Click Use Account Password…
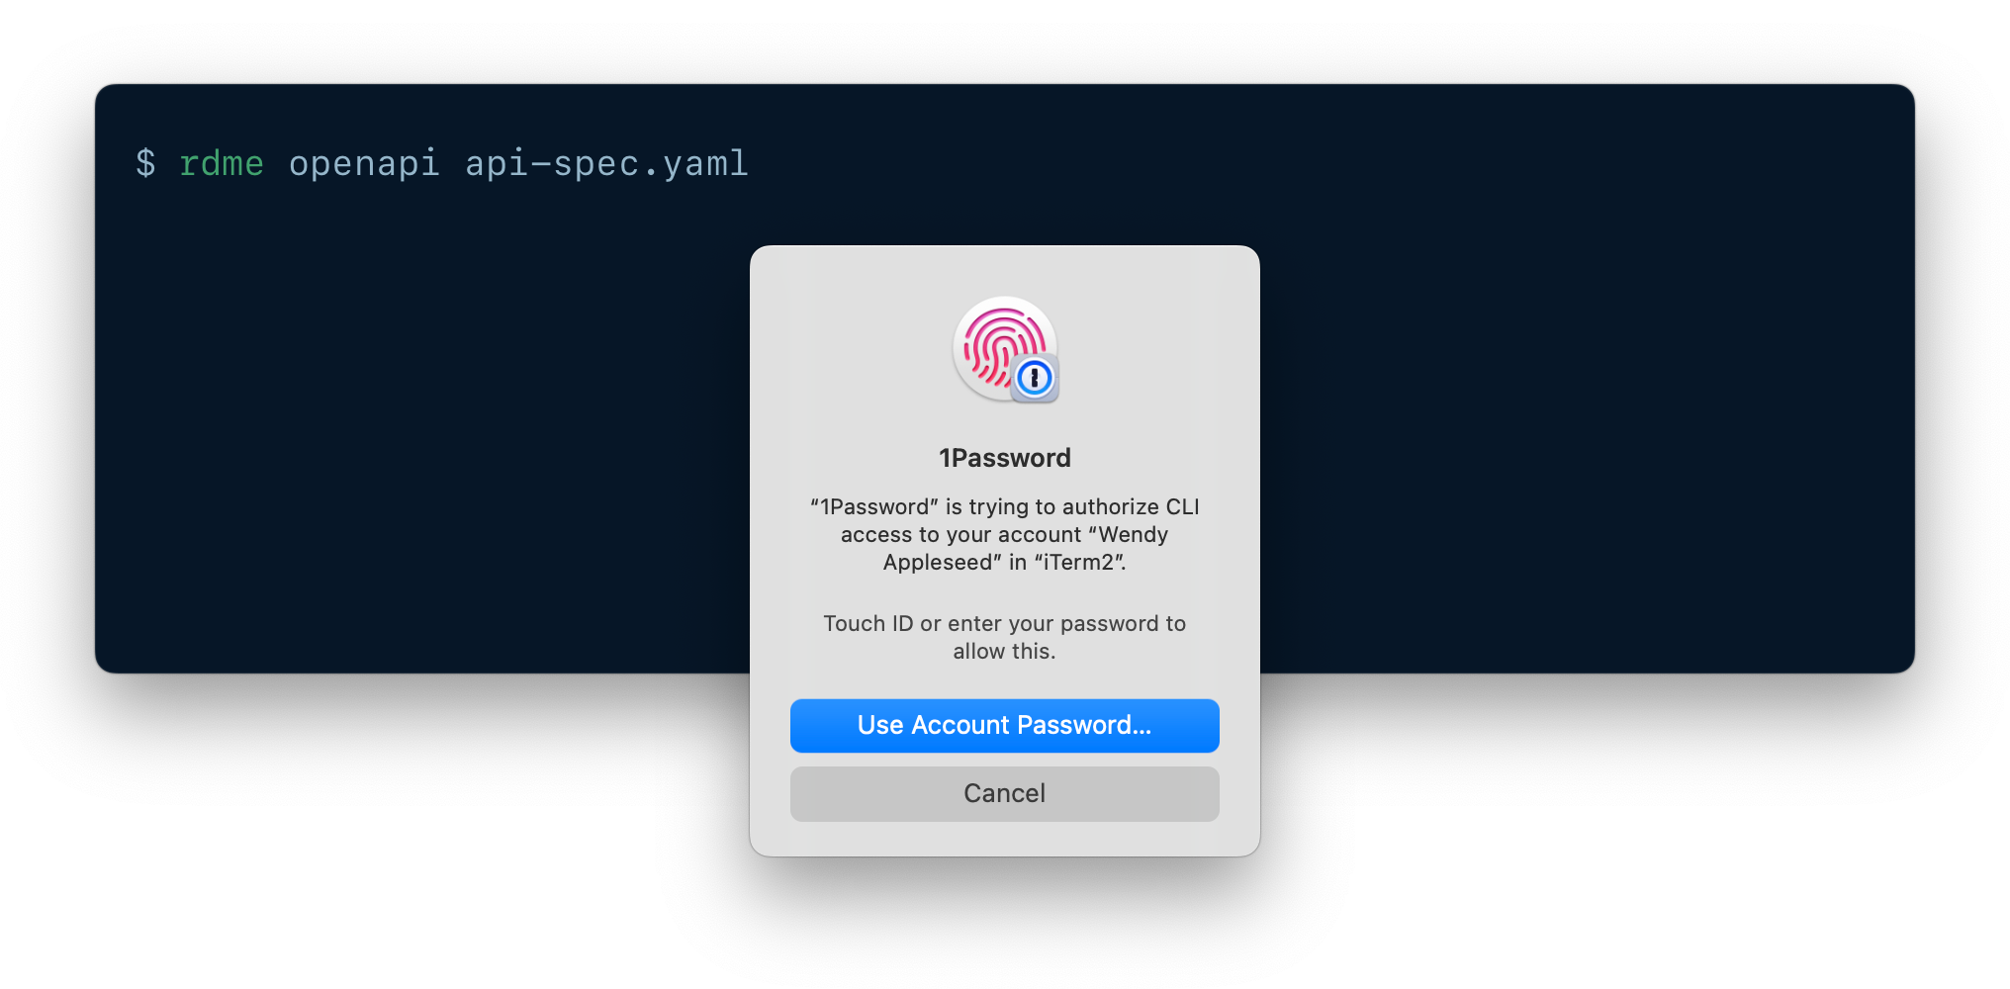Viewport: 2010px width, 989px height. click(x=1004, y=725)
